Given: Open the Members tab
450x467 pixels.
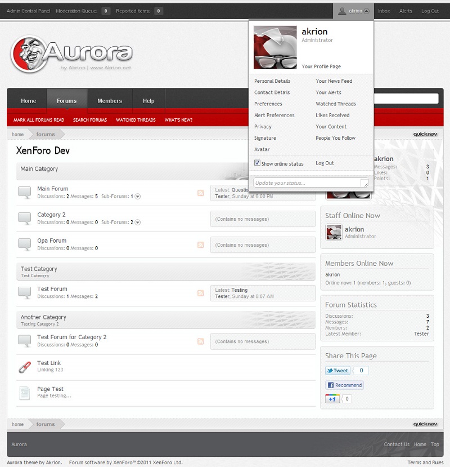Looking at the screenshot, I should 110,101.
